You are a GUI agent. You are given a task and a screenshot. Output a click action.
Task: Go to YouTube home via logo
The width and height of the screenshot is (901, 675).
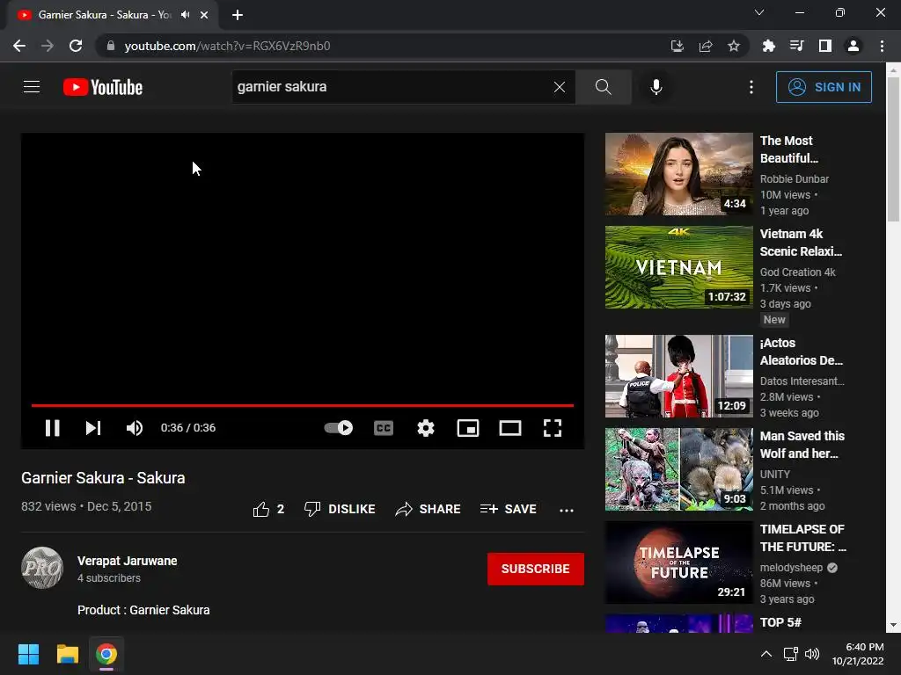pos(103,87)
